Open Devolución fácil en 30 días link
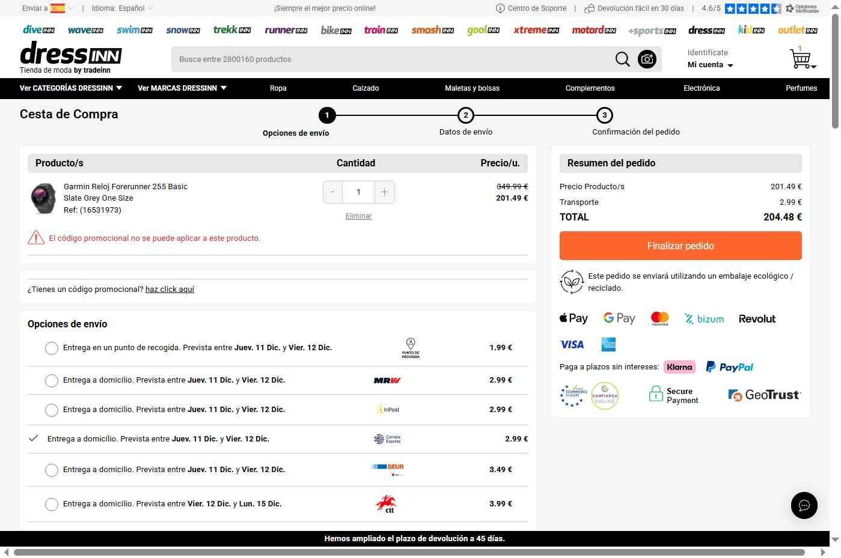Viewport: 841px width, 558px height. tap(634, 8)
